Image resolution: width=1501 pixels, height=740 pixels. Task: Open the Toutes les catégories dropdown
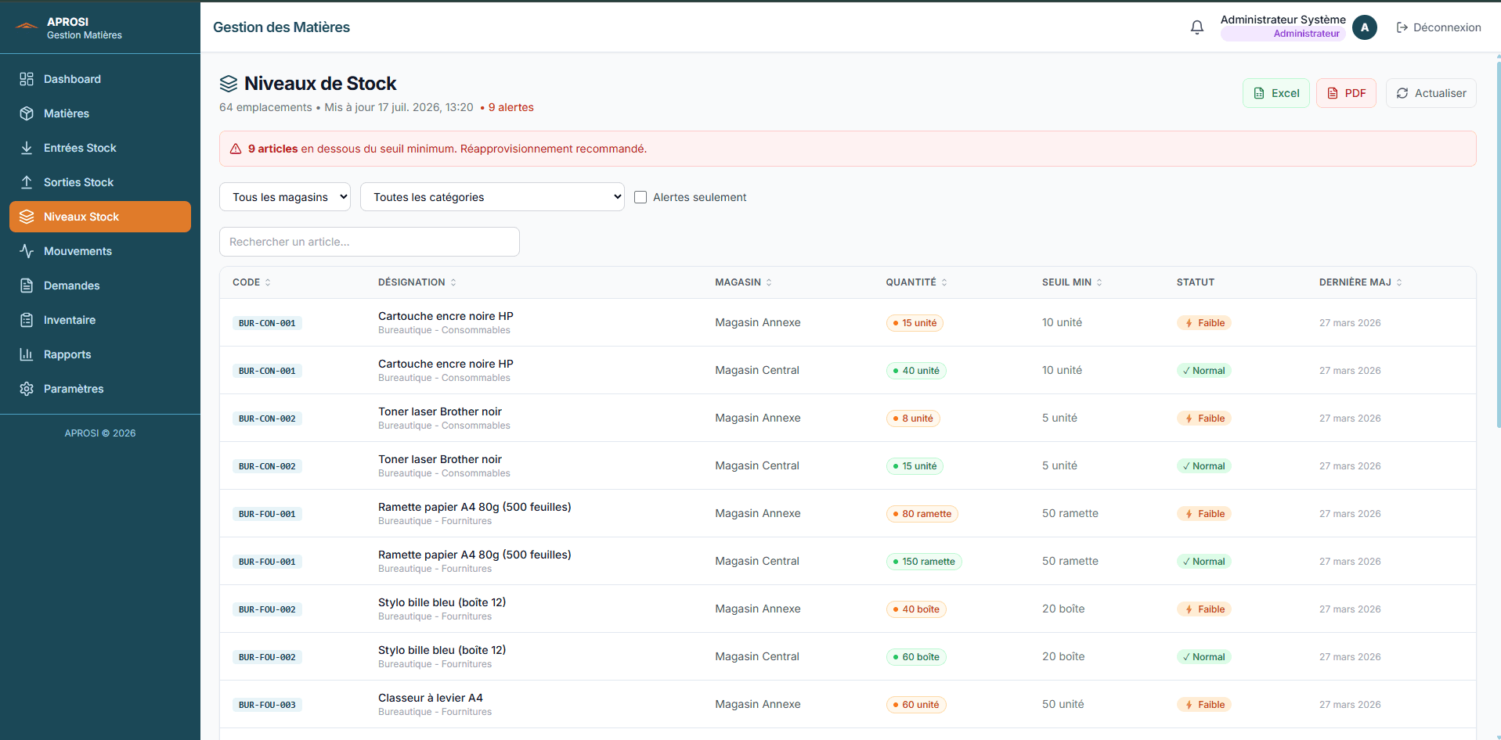point(493,197)
